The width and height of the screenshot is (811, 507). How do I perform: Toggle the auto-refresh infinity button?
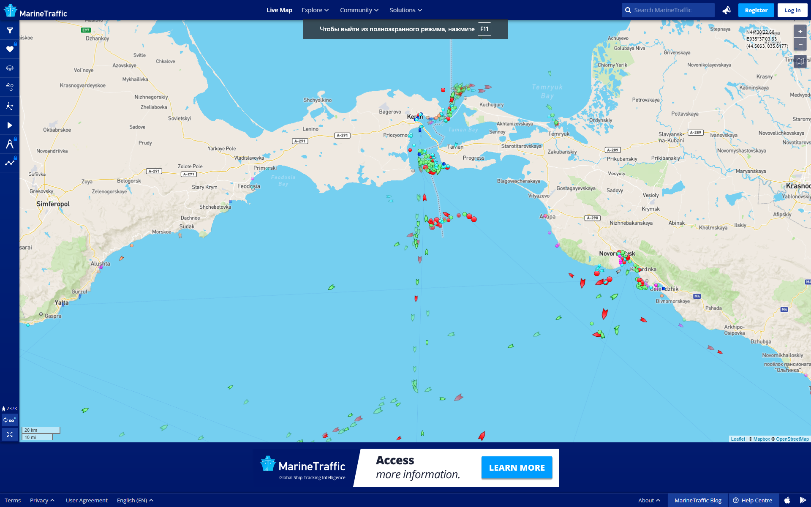(x=9, y=420)
